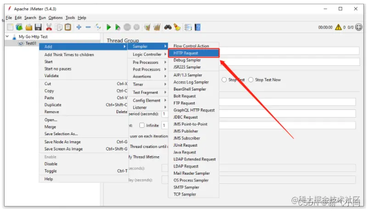Select Save Node As Image
This screenshot has height=211, width=367.
coord(83,142)
